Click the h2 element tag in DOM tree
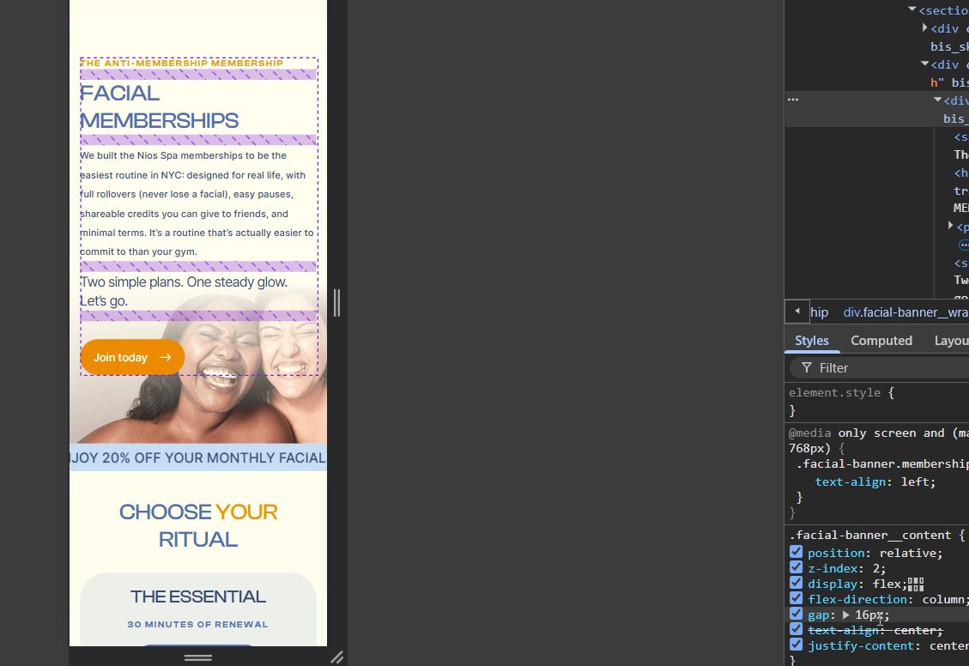Screen dimensions: 969x666 pyautogui.click(x=961, y=173)
